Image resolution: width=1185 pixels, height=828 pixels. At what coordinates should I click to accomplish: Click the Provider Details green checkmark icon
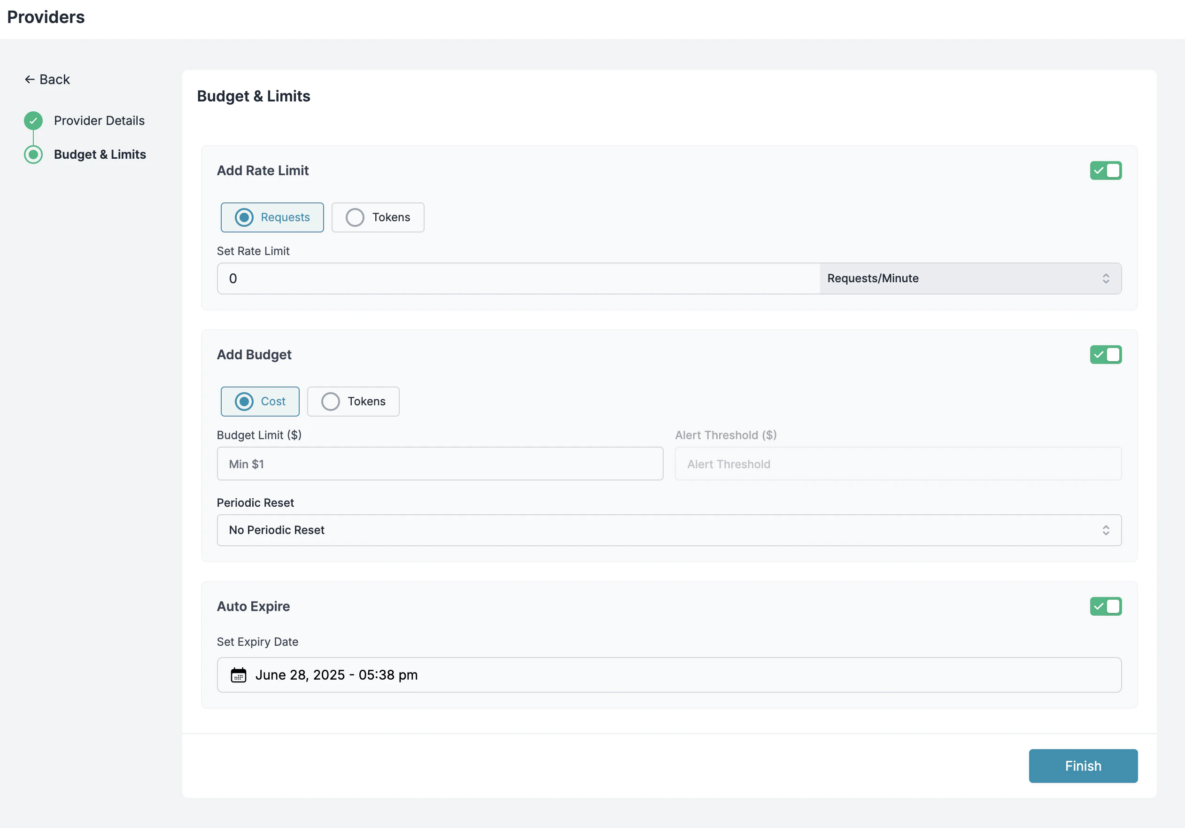pos(32,120)
